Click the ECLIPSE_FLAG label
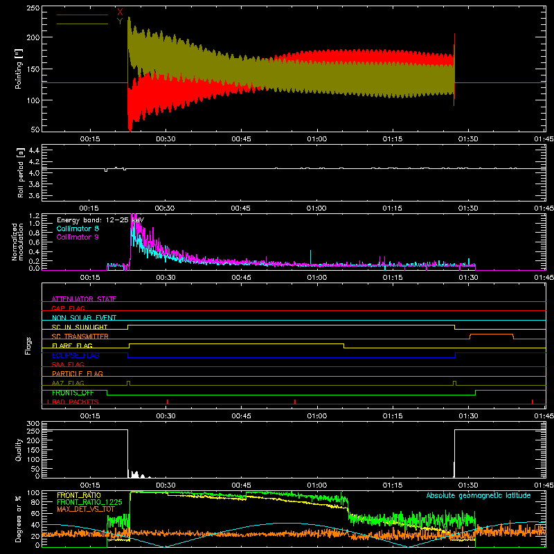Image resolution: width=554 pixels, height=554 pixels. [75, 355]
